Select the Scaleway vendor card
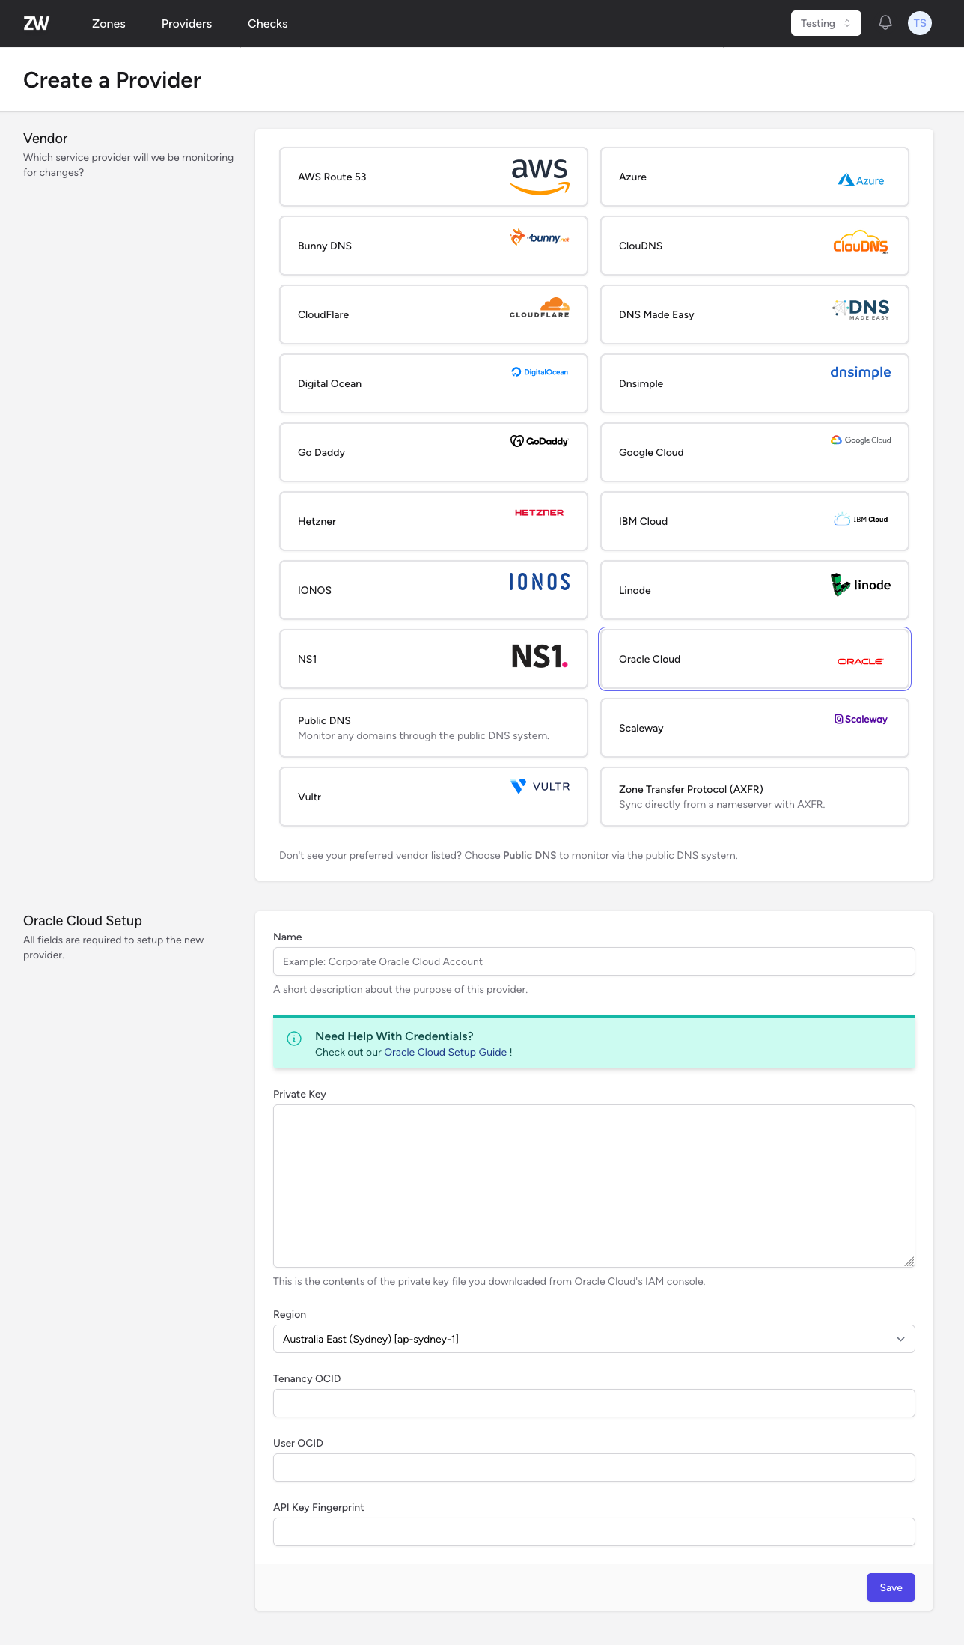The image size is (964, 1645). click(754, 728)
